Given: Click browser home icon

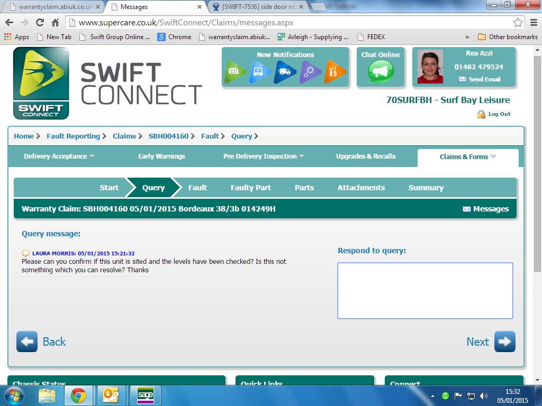Looking at the screenshot, I should tap(55, 23).
